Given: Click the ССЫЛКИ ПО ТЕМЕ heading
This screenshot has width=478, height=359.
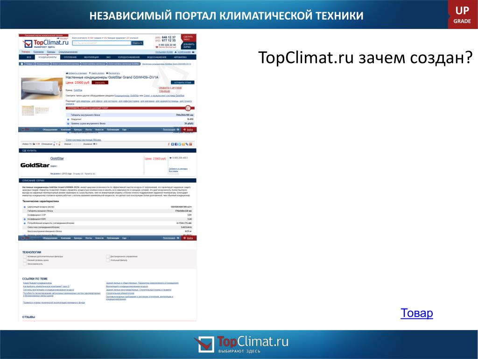Looking at the screenshot, I should point(35,279).
